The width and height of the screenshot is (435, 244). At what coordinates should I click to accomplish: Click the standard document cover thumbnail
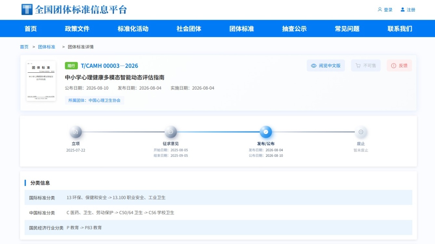41,81
